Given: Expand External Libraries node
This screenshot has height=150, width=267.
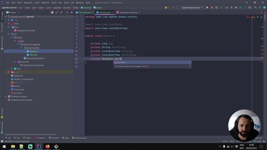Looking at the screenshot, I should pyautogui.click(x=5, y=96).
